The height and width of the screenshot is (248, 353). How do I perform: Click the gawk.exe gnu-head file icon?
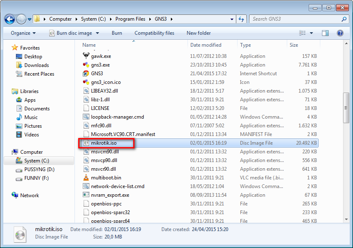[86, 56]
